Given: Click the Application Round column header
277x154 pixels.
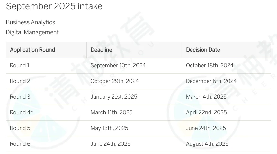Looking at the screenshot, I should click(x=32, y=50).
